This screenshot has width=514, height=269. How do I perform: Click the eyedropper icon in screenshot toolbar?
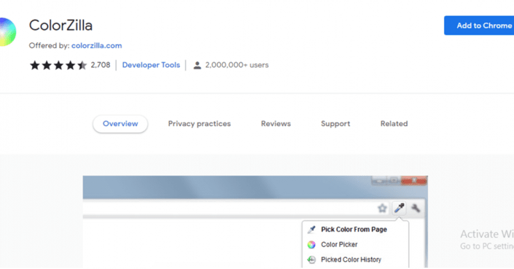click(399, 208)
